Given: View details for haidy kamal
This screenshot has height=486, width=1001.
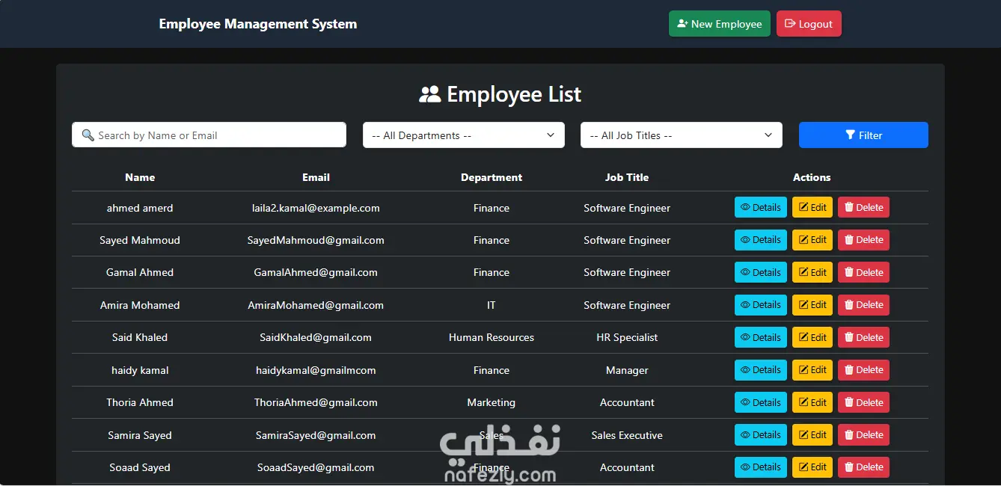Looking at the screenshot, I should (x=761, y=370).
